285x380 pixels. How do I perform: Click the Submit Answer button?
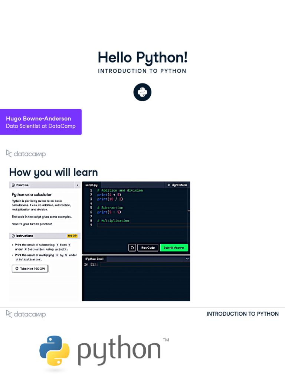click(174, 248)
